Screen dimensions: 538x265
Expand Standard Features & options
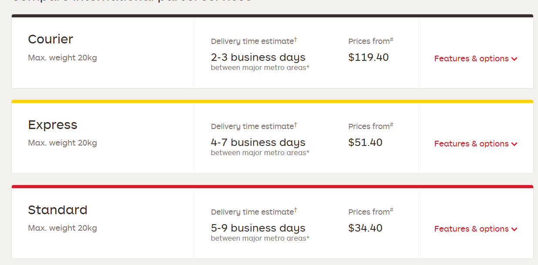[x=471, y=229]
